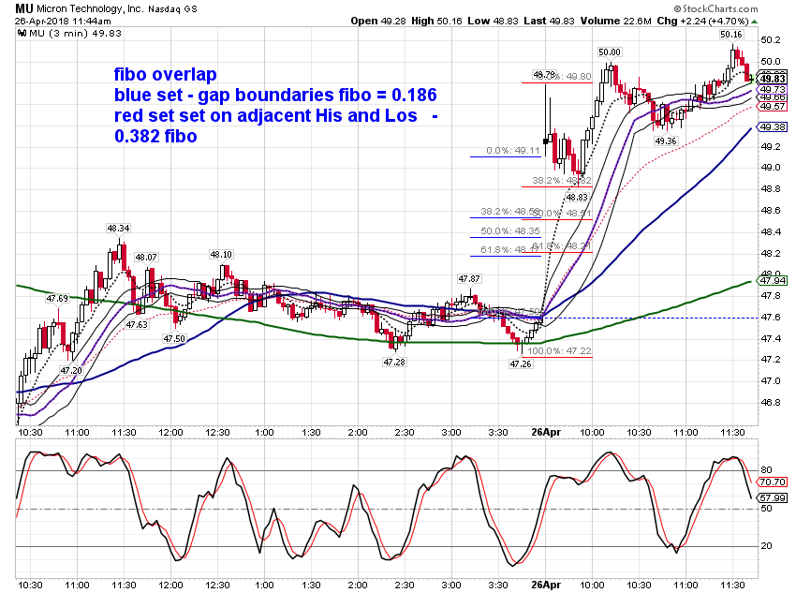Select the "Nasdaq GS" exchange label
796x593 pixels.
click(x=172, y=9)
